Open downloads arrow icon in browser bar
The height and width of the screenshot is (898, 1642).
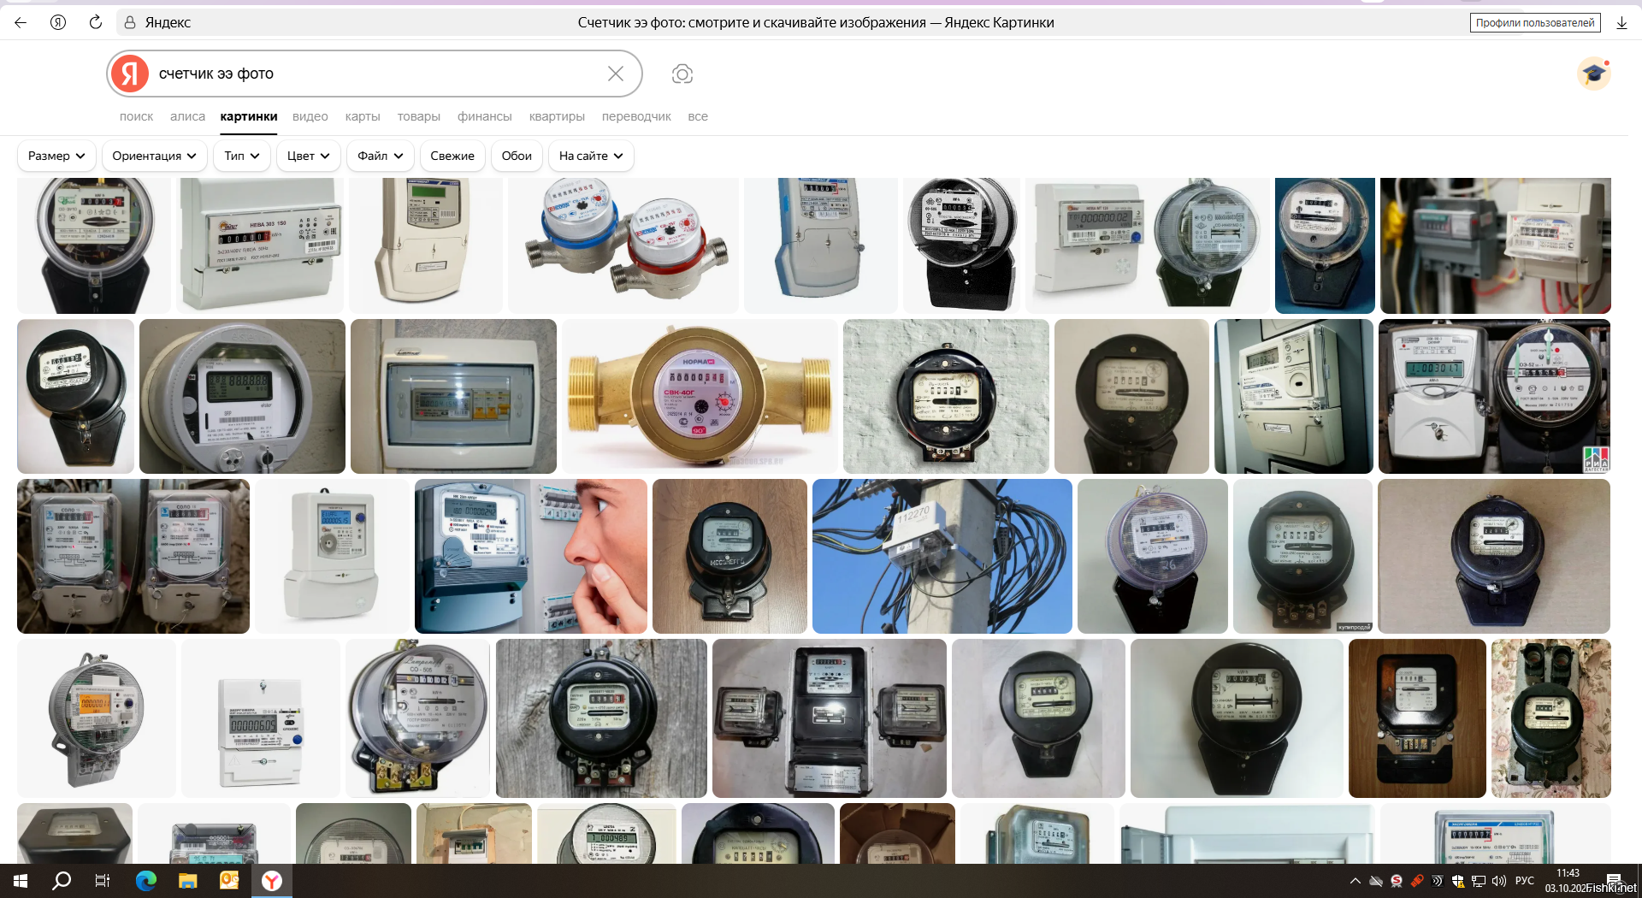click(x=1621, y=23)
